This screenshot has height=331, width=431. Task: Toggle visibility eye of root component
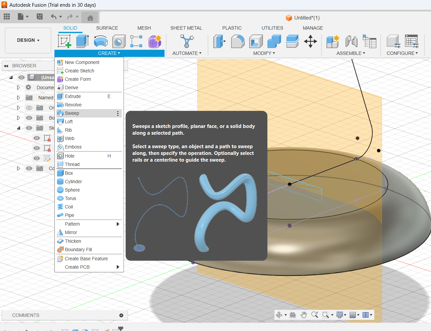tap(21, 77)
